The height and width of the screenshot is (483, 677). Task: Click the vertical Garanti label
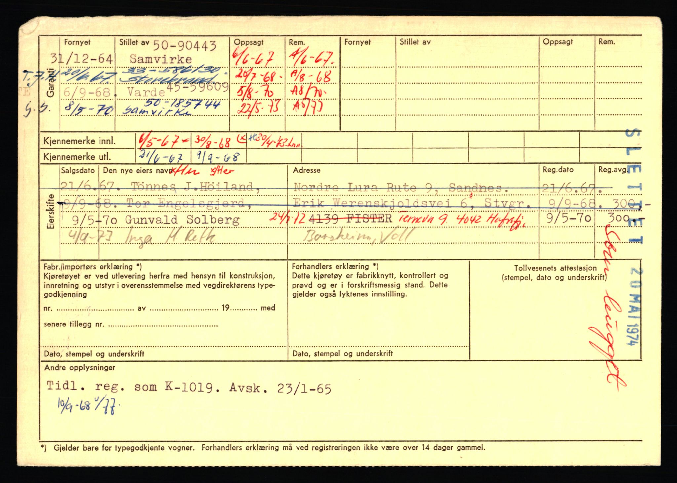click(x=50, y=83)
